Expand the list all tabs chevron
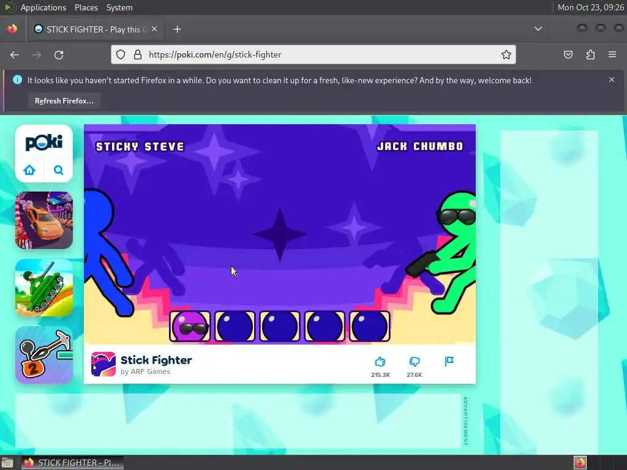 point(538,29)
